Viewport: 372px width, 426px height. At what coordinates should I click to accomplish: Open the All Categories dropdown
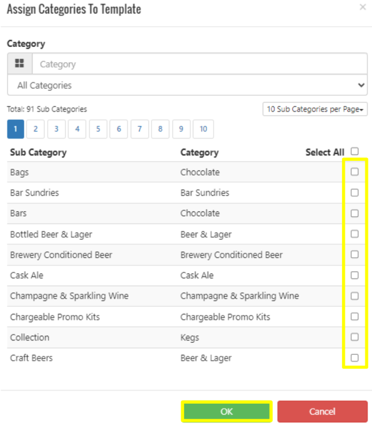pos(187,86)
